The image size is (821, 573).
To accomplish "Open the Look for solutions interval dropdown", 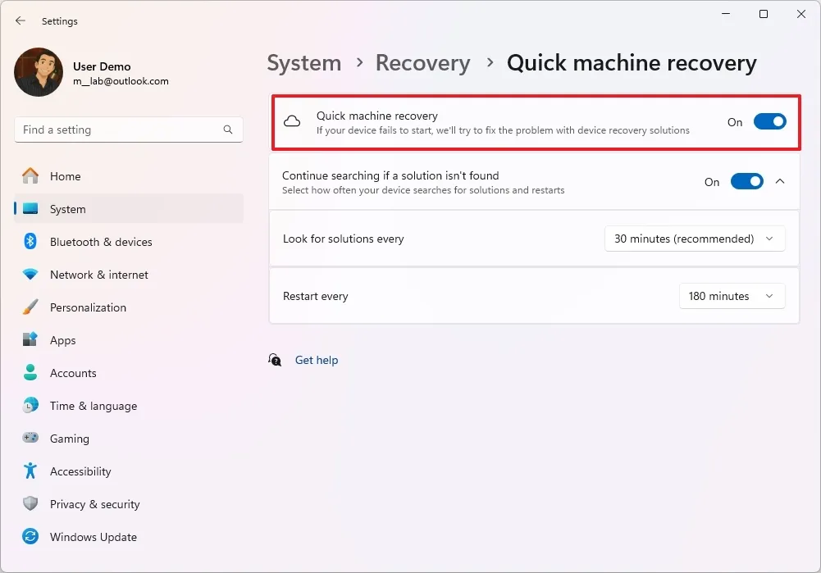I will (x=694, y=239).
